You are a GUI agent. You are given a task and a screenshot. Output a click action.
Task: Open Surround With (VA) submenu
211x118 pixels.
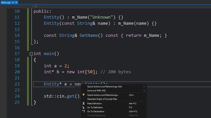tap(114, 90)
